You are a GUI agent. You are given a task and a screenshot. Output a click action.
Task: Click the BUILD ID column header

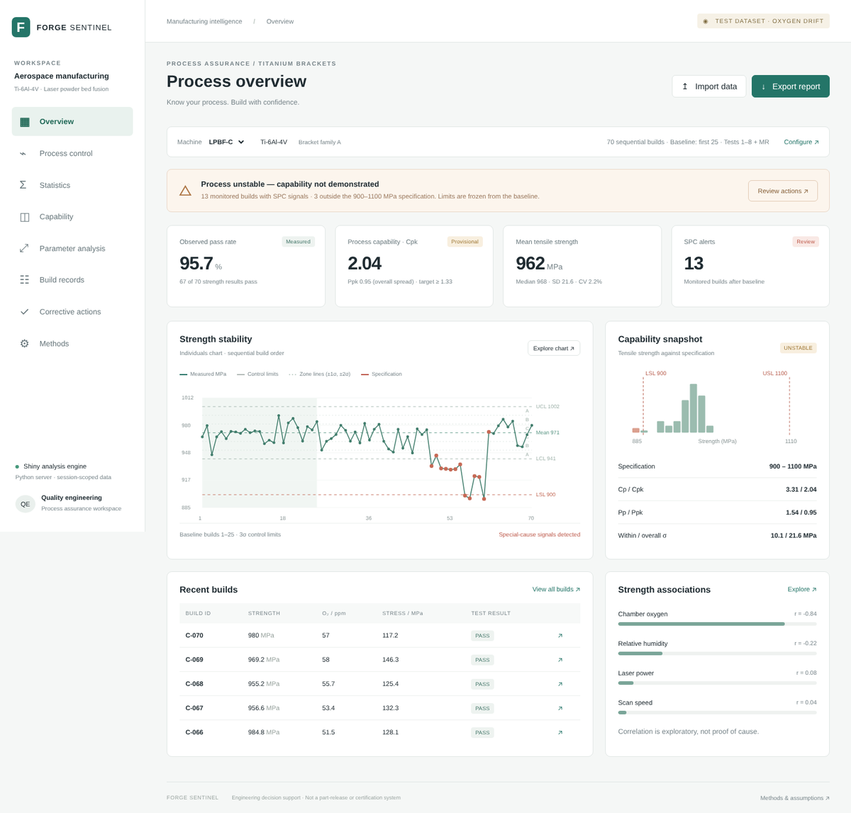pos(198,613)
